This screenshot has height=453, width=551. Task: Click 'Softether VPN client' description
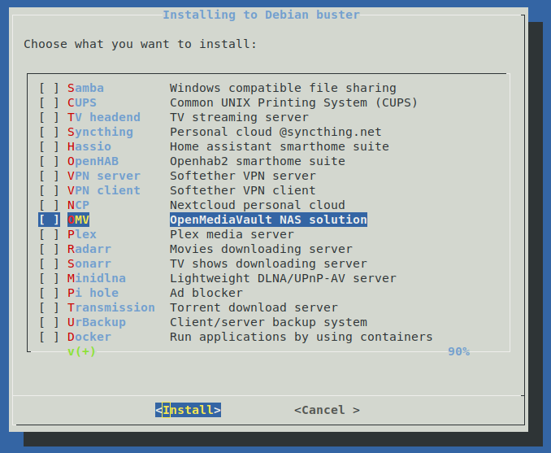tap(243, 190)
